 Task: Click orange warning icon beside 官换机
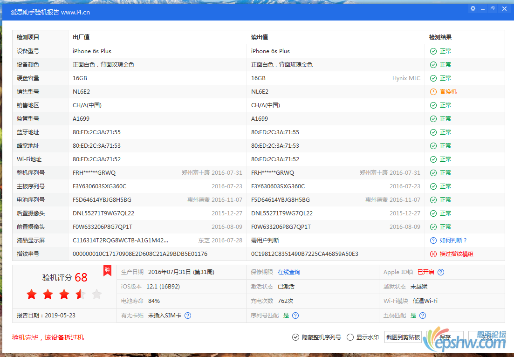pyautogui.click(x=433, y=92)
